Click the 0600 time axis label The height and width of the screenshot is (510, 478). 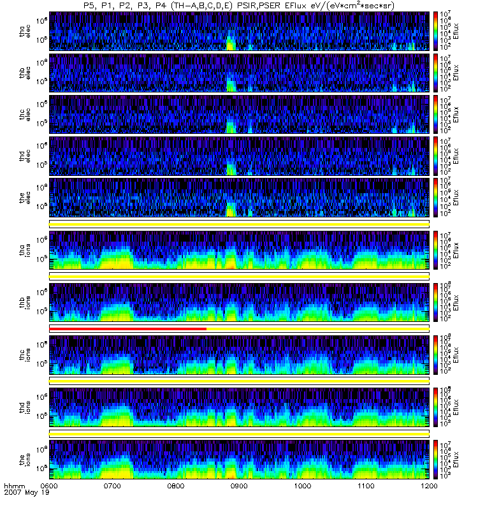click(x=49, y=486)
